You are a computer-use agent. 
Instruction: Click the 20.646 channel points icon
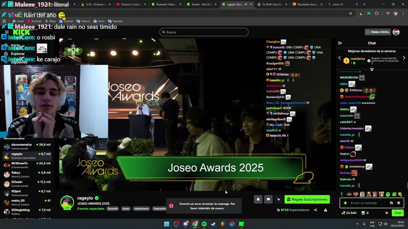[x=349, y=213]
